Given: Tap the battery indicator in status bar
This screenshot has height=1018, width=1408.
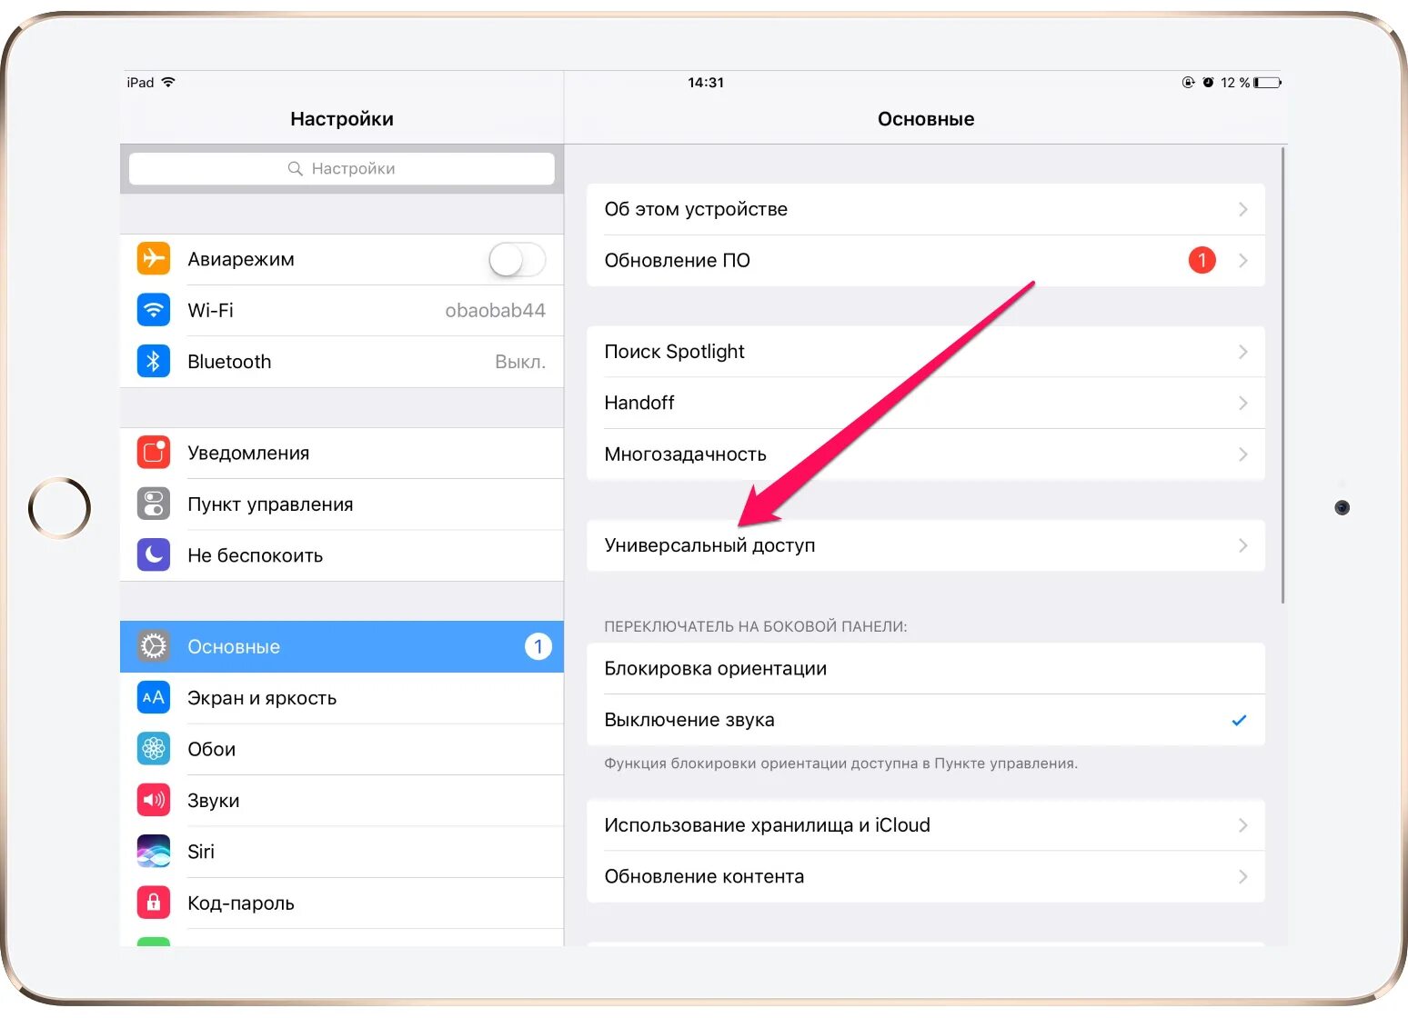Looking at the screenshot, I should 1267,83.
